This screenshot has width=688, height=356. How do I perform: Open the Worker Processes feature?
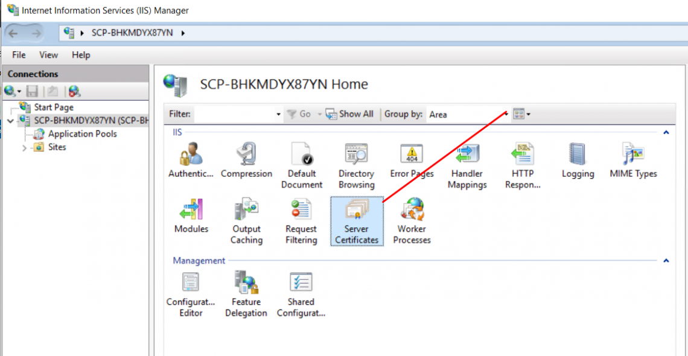(x=412, y=221)
